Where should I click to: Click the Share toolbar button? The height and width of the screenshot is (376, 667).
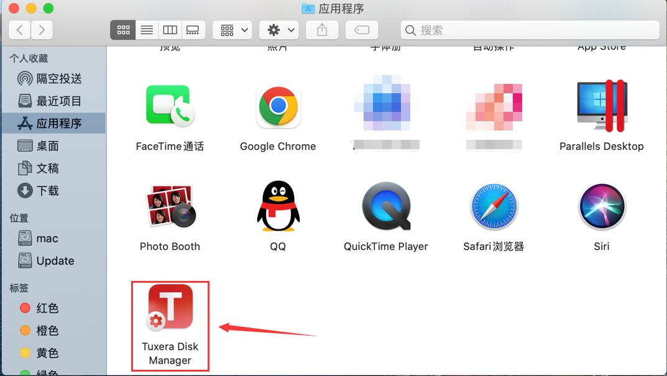point(322,30)
